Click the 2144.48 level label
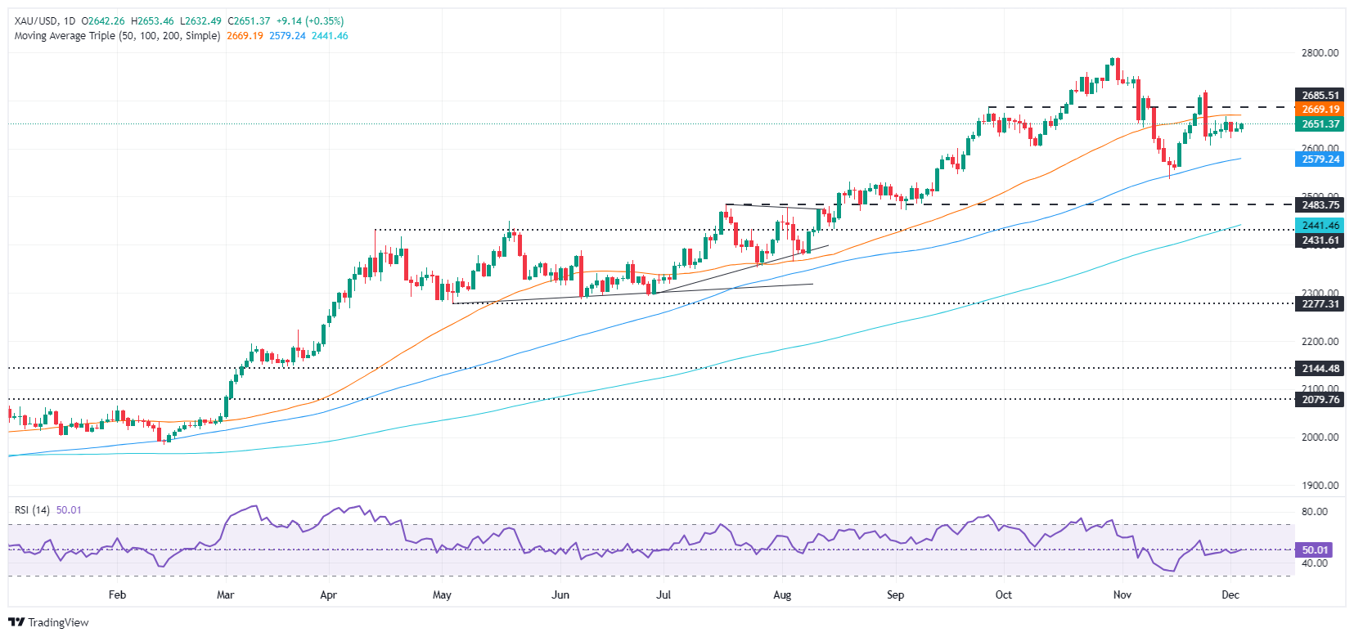The height and width of the screenshot is (637, 1354). 1320,369
